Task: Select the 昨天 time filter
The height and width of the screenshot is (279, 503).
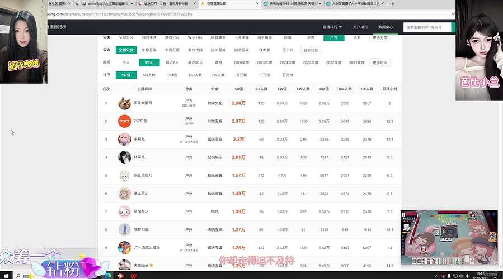Action: [149, 62]
